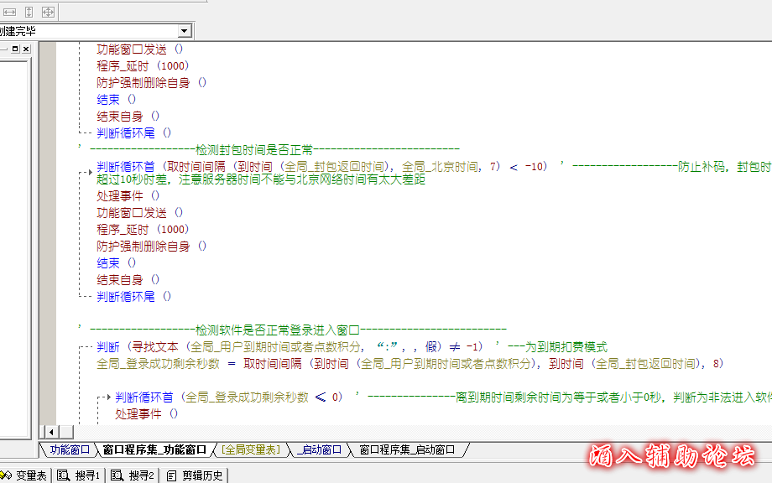Click the horizontal scrollbar thumb

pos(66,431)
